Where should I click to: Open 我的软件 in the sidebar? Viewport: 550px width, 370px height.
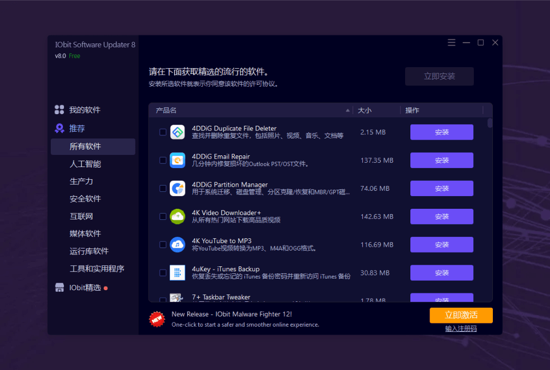[85, 110]
